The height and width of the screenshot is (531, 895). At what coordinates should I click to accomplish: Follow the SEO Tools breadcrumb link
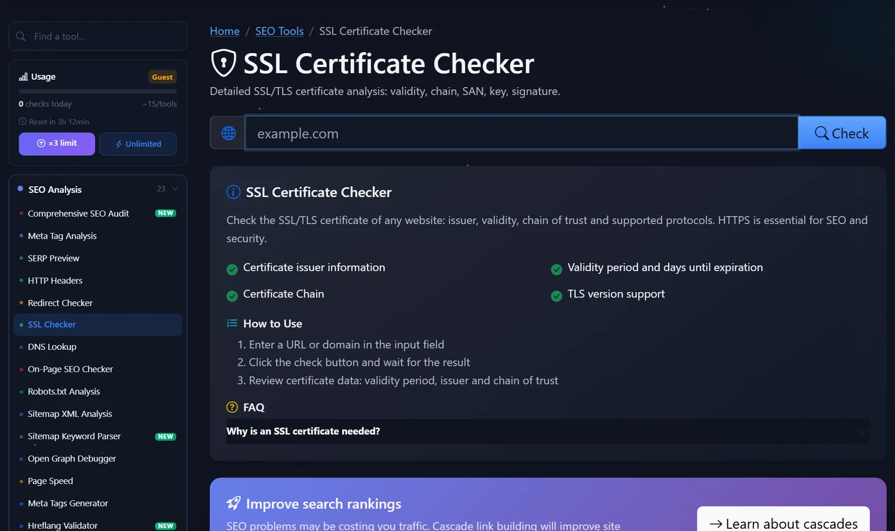[280, 31]
